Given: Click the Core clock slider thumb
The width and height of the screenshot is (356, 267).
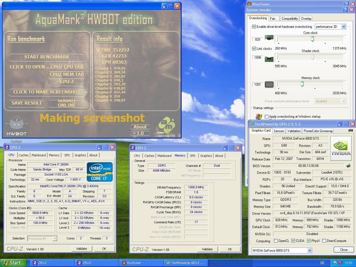Looking at the screenshot, I should pyautogui.click(x=312, y=39).
